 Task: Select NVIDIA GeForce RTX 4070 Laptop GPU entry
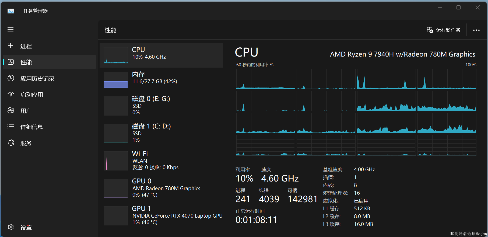[161, 216]
